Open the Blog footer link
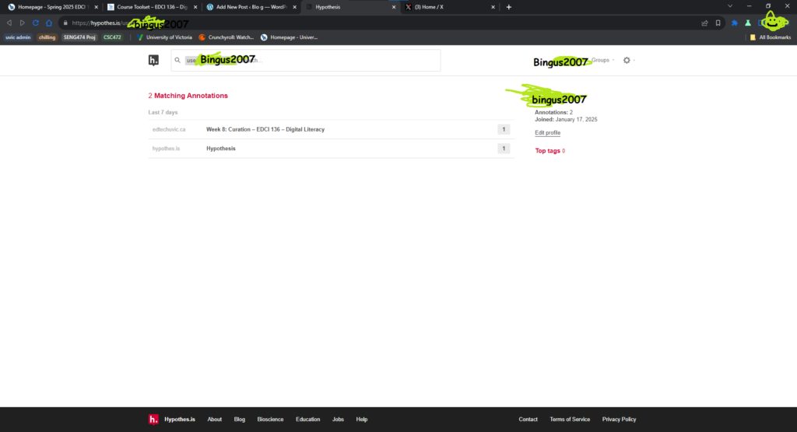 click(240, 420)
